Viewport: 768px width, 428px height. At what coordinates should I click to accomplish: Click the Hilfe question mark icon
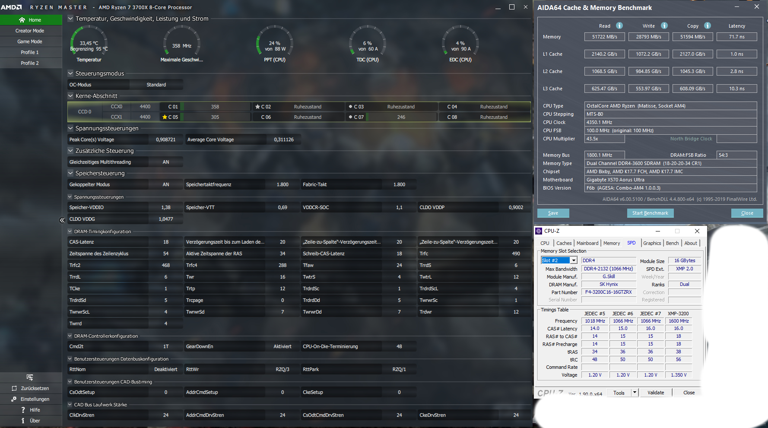pos(23,410)
